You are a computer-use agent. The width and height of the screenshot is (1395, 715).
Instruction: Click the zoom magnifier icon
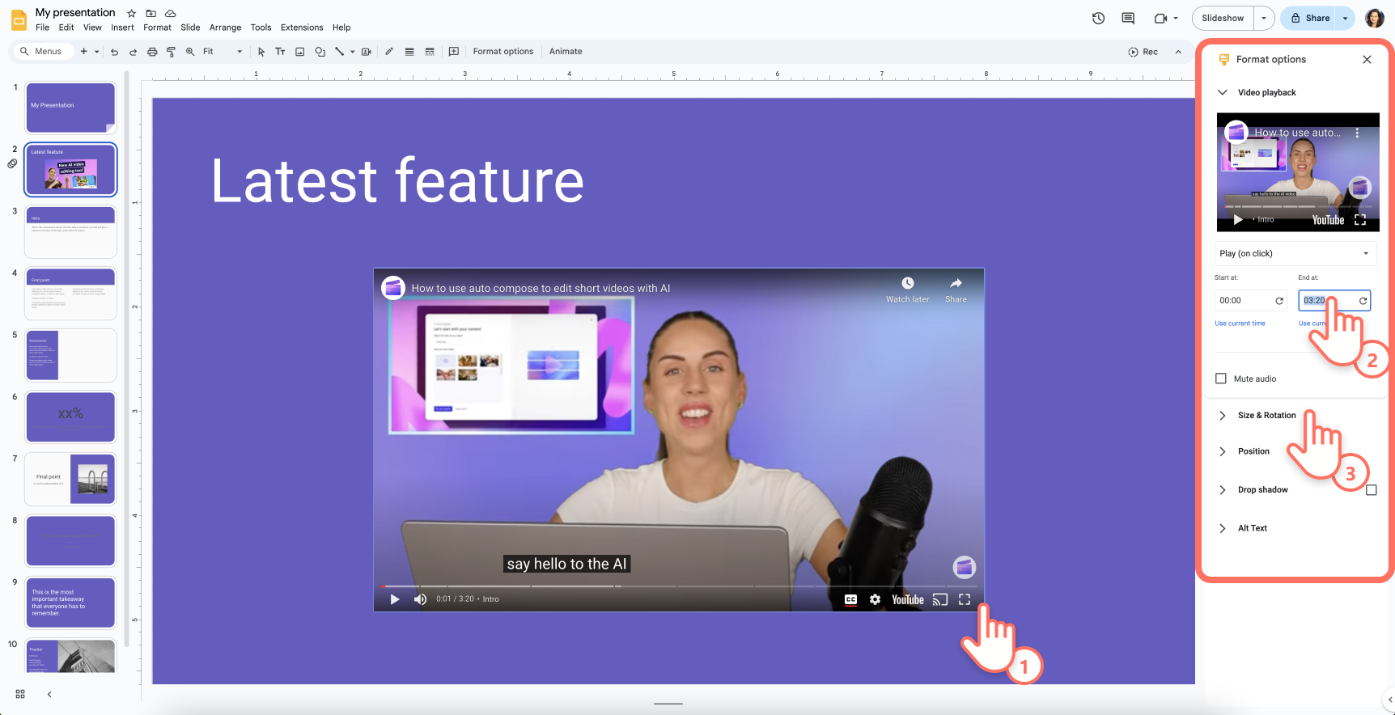pos(190,52)
